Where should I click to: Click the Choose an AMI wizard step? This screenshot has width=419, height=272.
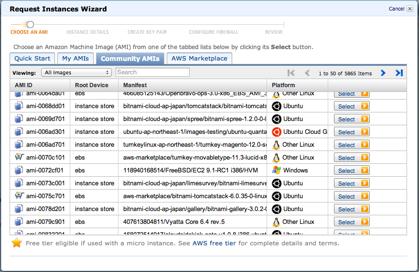click(x=29, y=32)
